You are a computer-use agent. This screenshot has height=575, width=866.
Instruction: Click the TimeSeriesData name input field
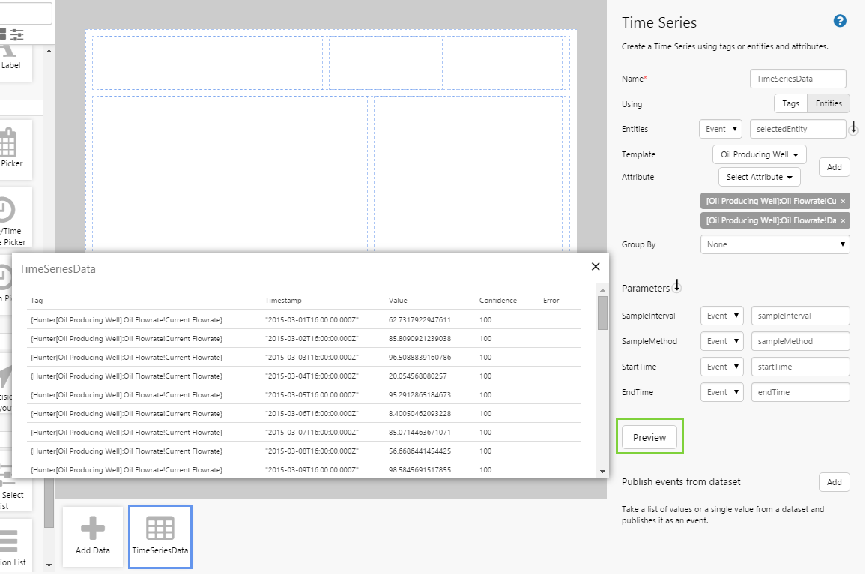(798, 79)
